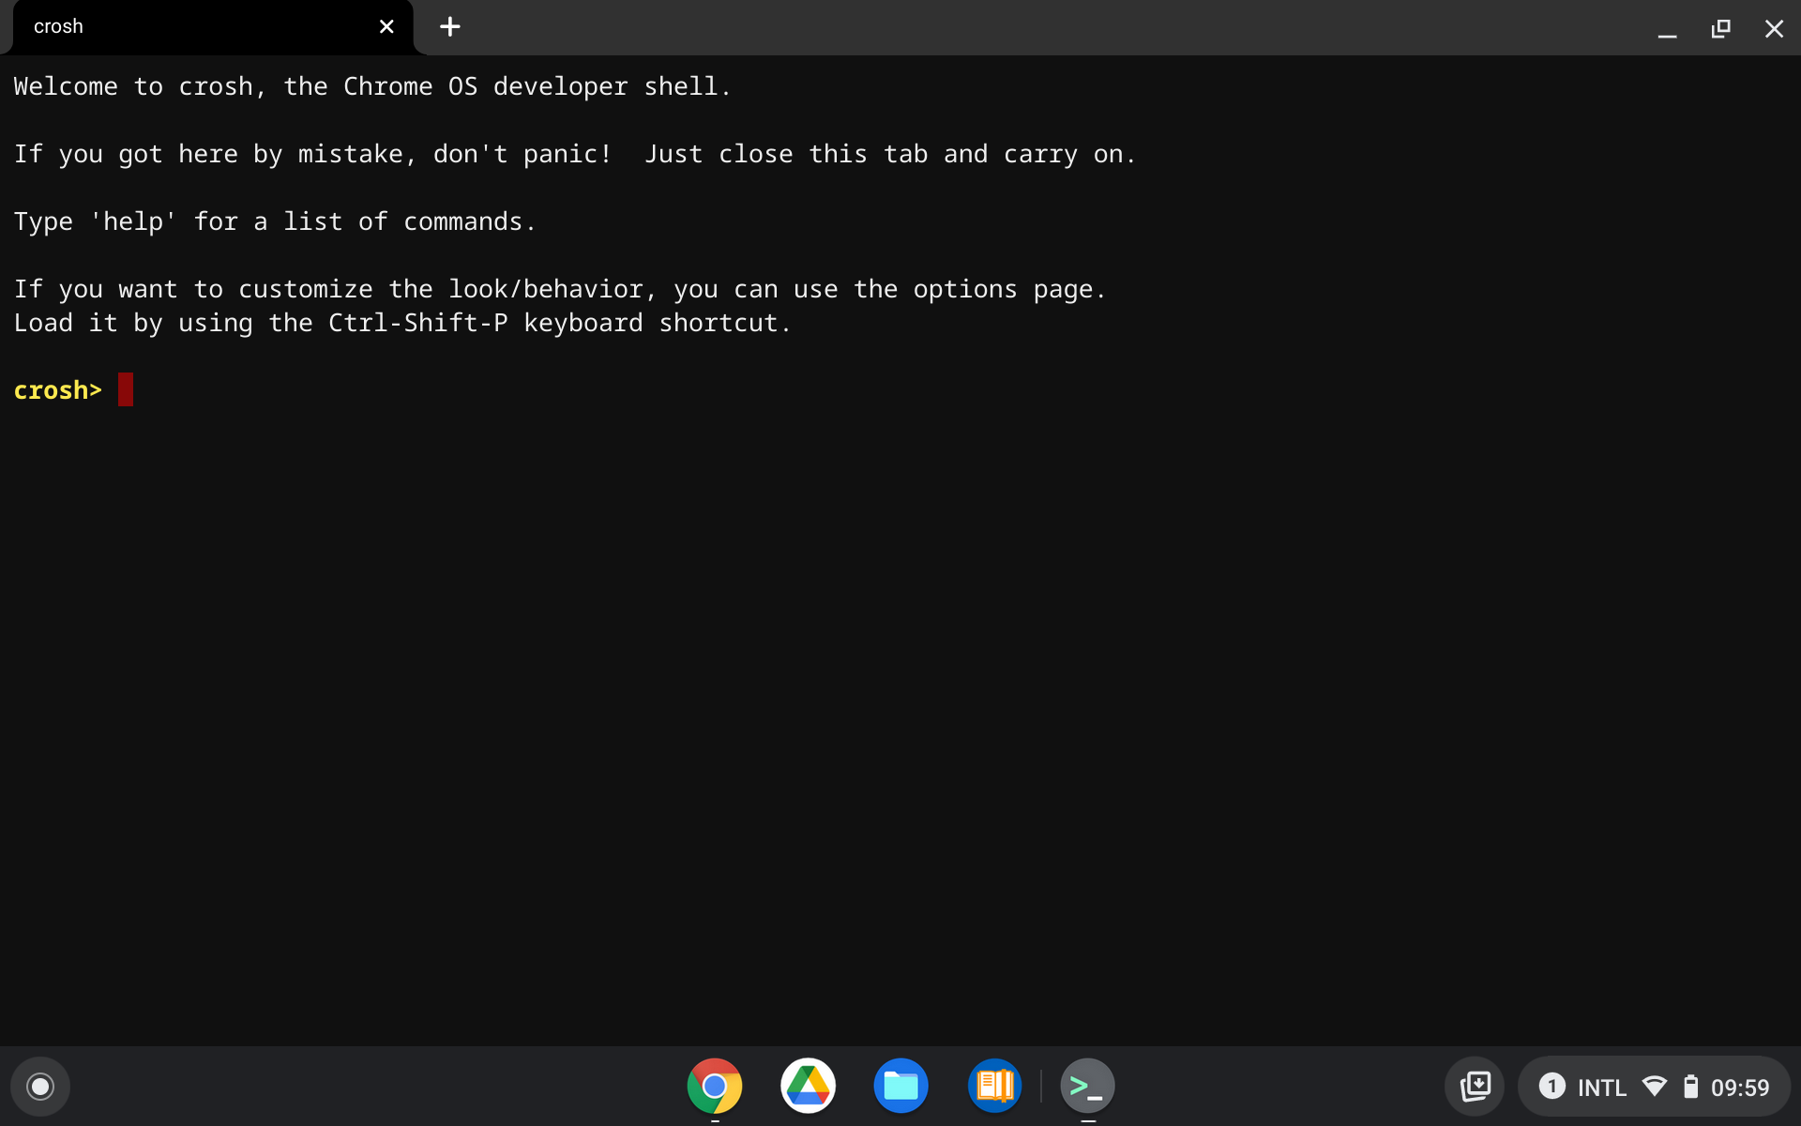This screenshot has height=1126, width=1801.
Task: Open the launcher circle button on shelf
Action: click(40, 1087)
